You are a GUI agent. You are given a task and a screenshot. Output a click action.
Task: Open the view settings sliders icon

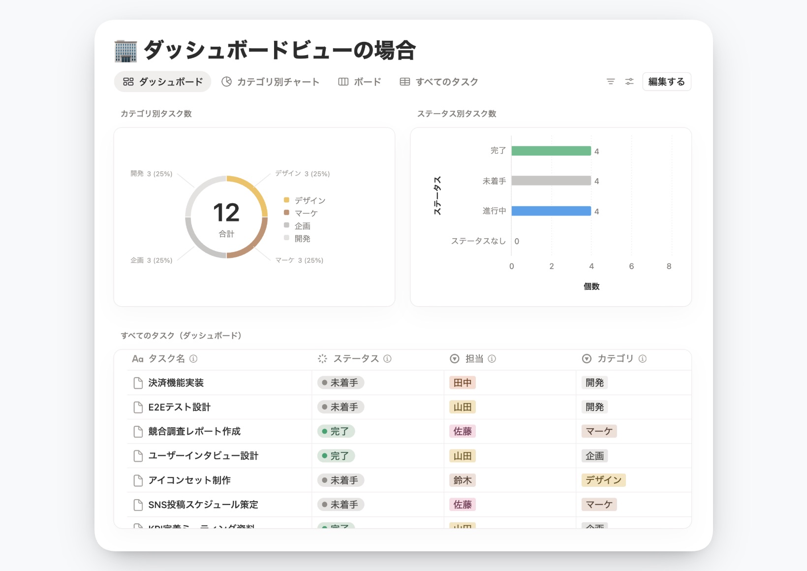coord(630,82)
